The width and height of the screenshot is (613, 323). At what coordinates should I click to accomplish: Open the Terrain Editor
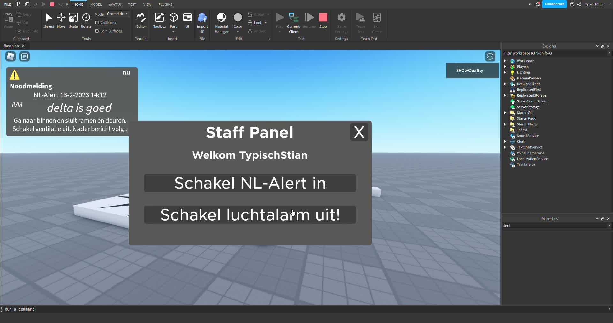pyautogui.click(x=141, y=20)
